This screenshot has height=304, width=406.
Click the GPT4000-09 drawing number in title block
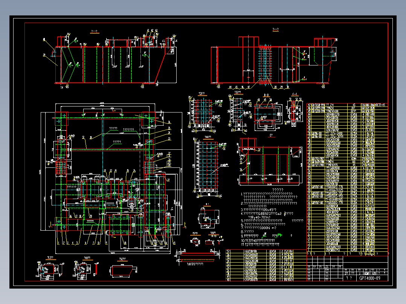coord(370,278)
